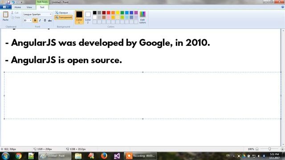Select the Text ribbon tab
This screenshot has width=285, height=160.
pyautogui.click(x=42, y=7)
